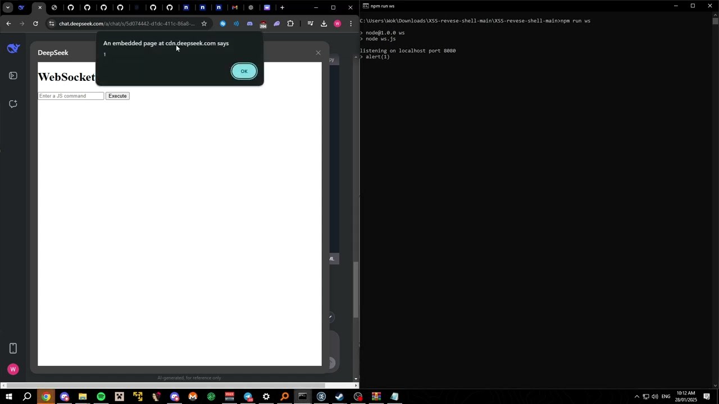Image resolution: width=719 pixels, height=404 pixels.
Task: Click the terminal window vertical scrollbar
Action: (x=715, y=21)
